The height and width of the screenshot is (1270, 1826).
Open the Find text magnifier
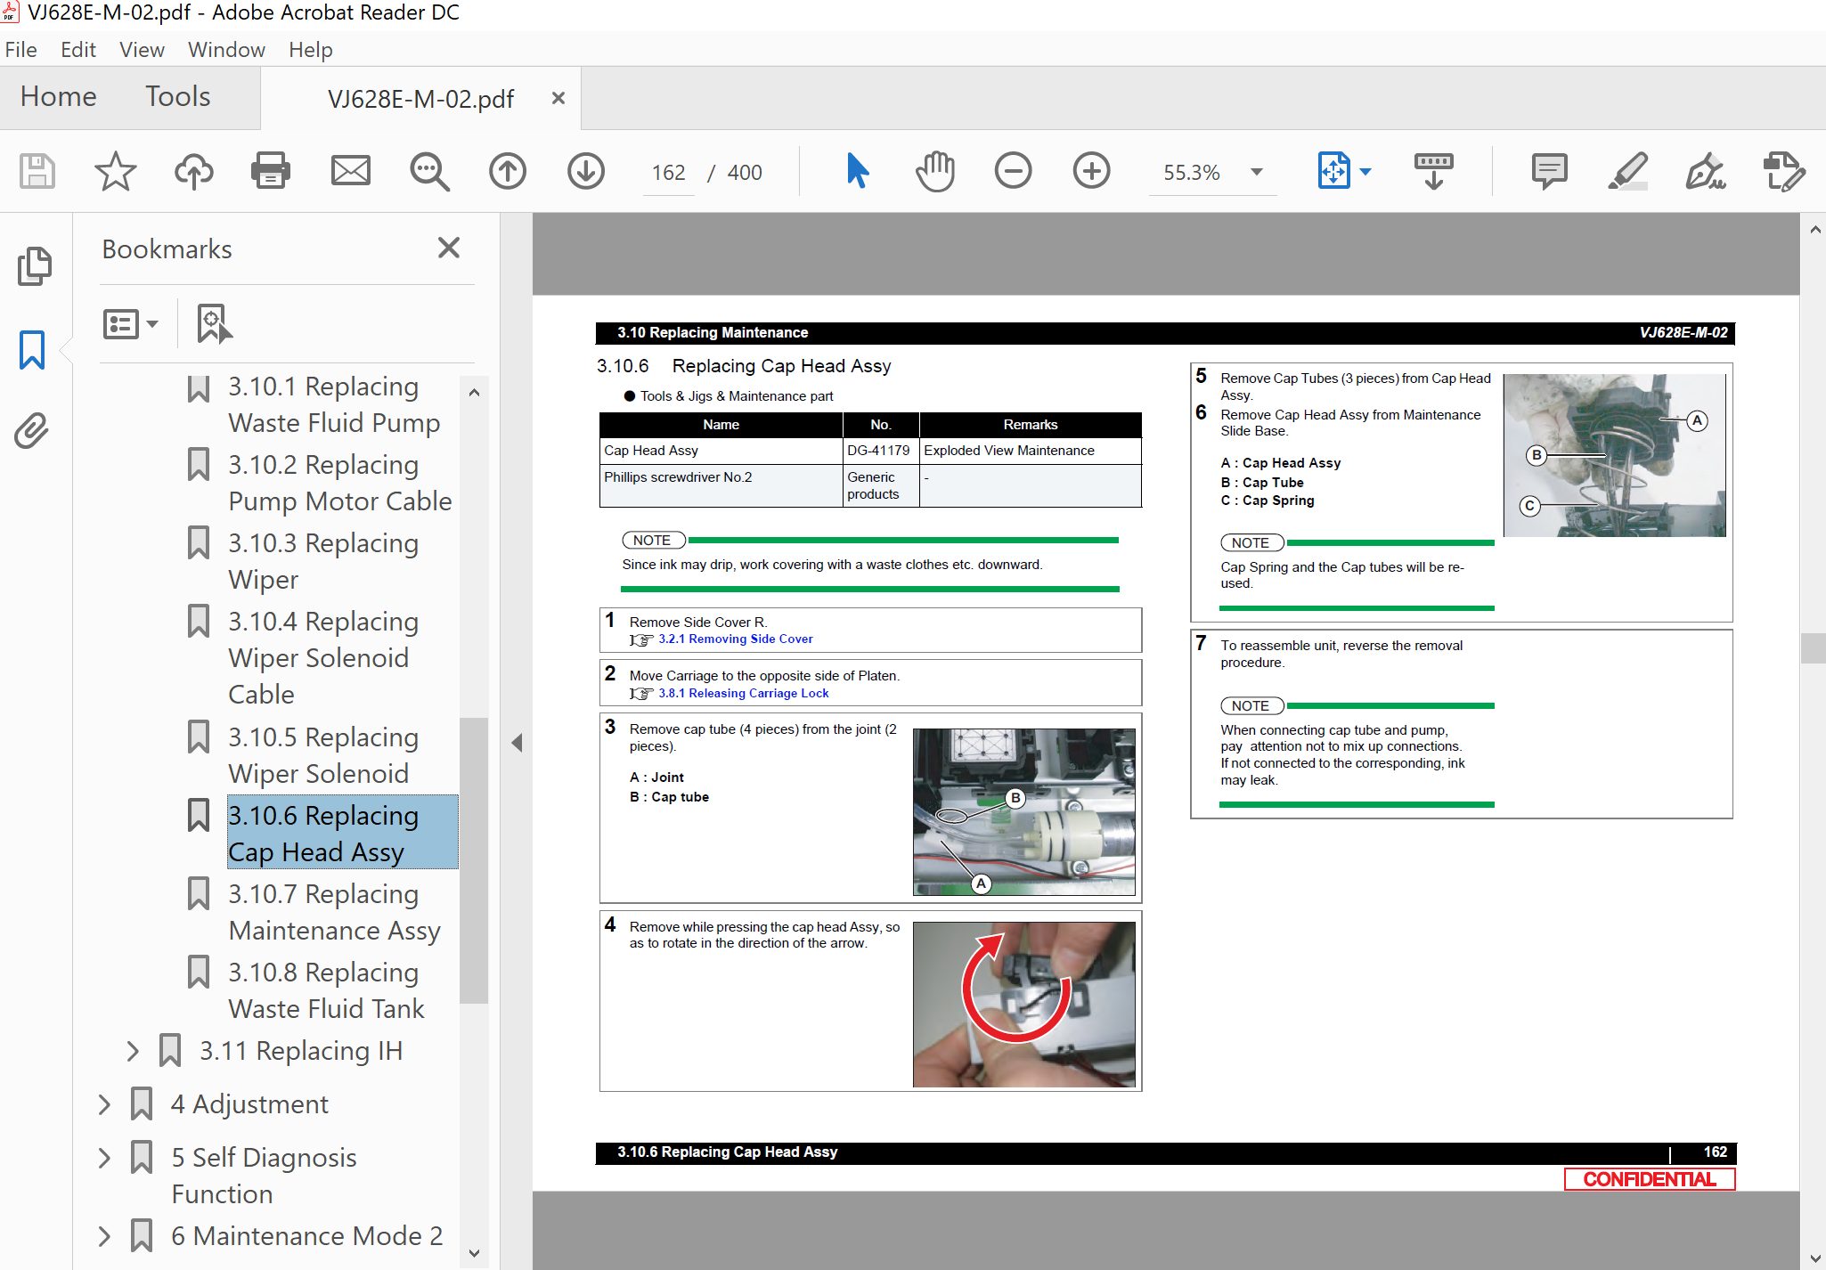tap(429, 171)
